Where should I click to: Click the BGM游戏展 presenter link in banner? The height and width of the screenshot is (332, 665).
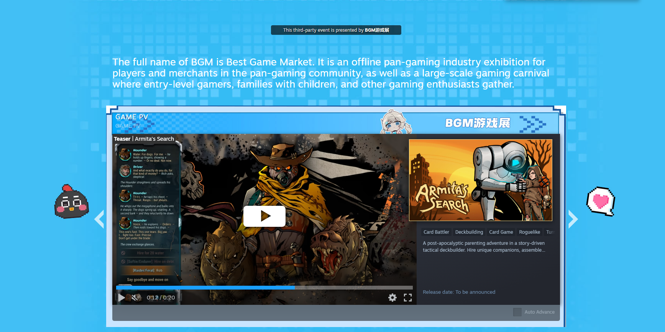pyautogui.click(x=377, y=30)
